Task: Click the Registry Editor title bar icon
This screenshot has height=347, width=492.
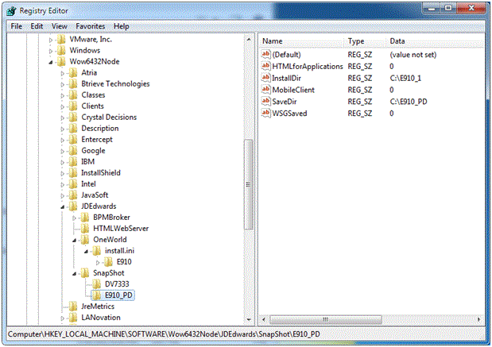Action: coord(12,11)
